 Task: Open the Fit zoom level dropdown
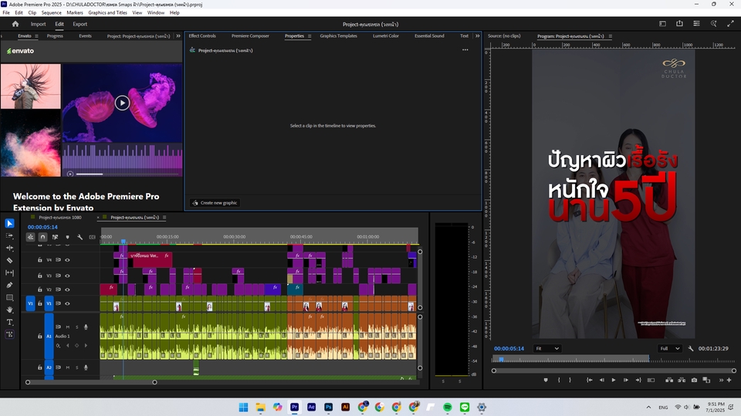547,349
